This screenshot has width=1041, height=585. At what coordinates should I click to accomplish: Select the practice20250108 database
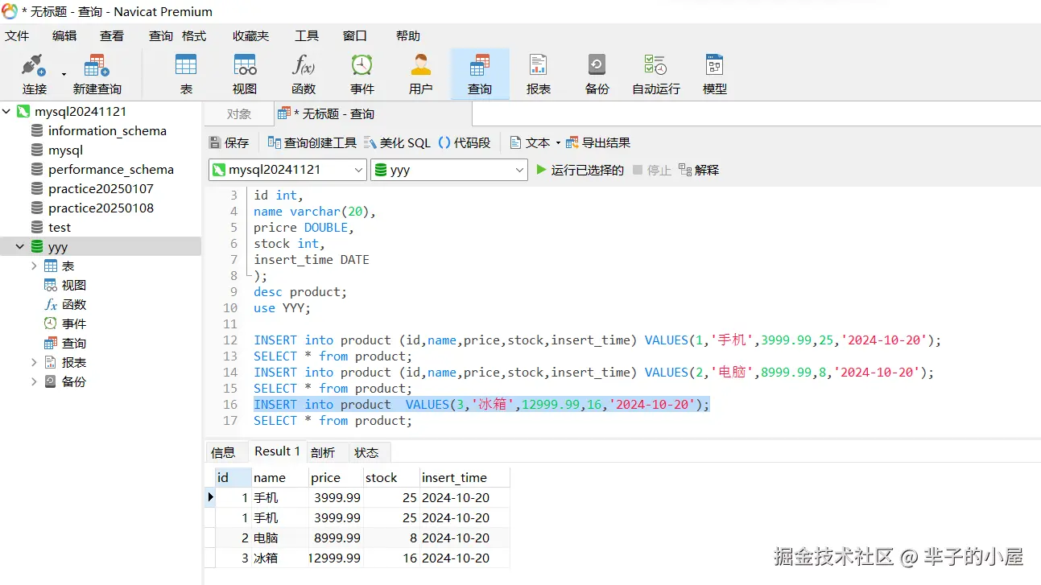click(101, 208)
